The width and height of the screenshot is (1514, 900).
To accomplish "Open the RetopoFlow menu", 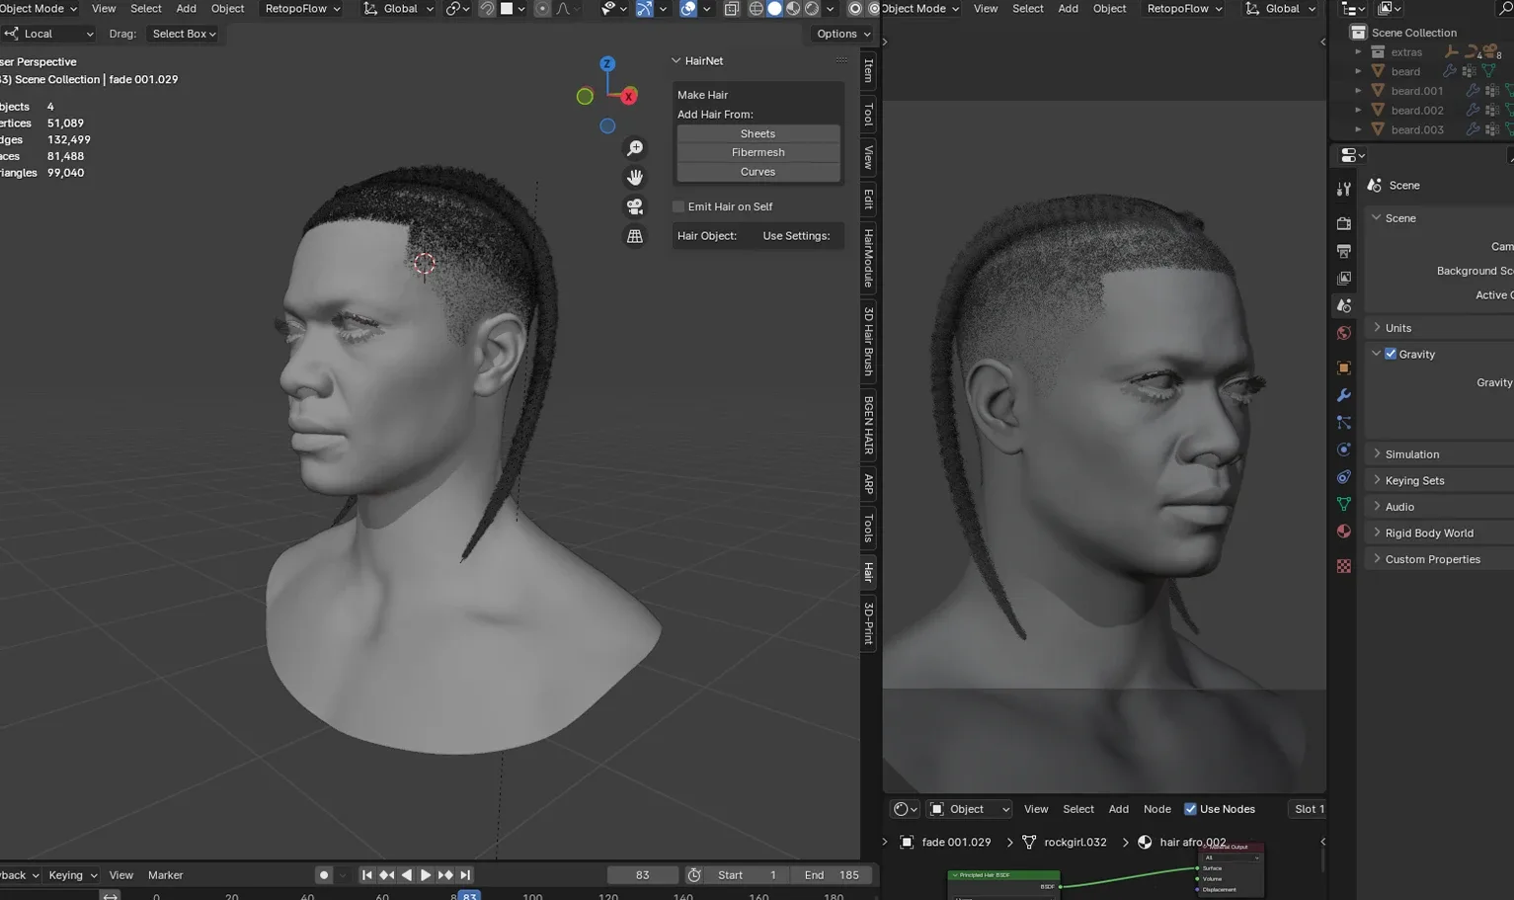I will click(302, 9).
